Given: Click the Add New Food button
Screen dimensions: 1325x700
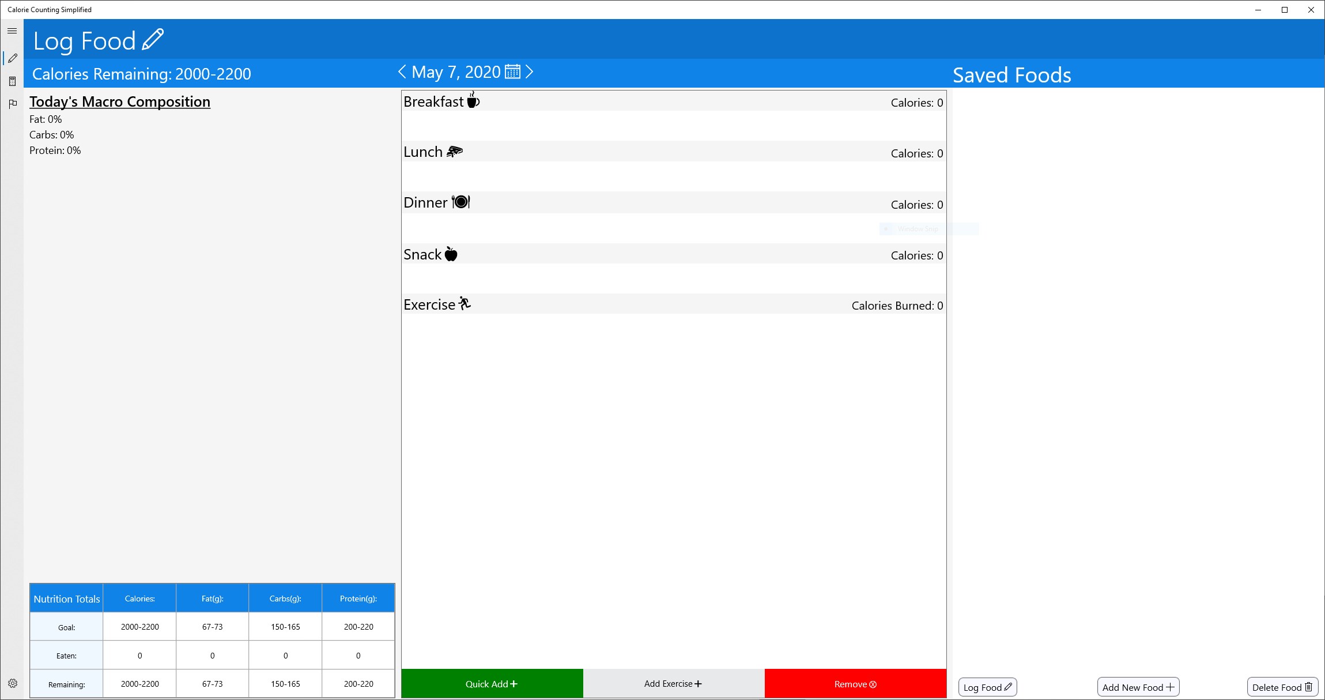Looking at the screenshot, I should [1138, 687].
